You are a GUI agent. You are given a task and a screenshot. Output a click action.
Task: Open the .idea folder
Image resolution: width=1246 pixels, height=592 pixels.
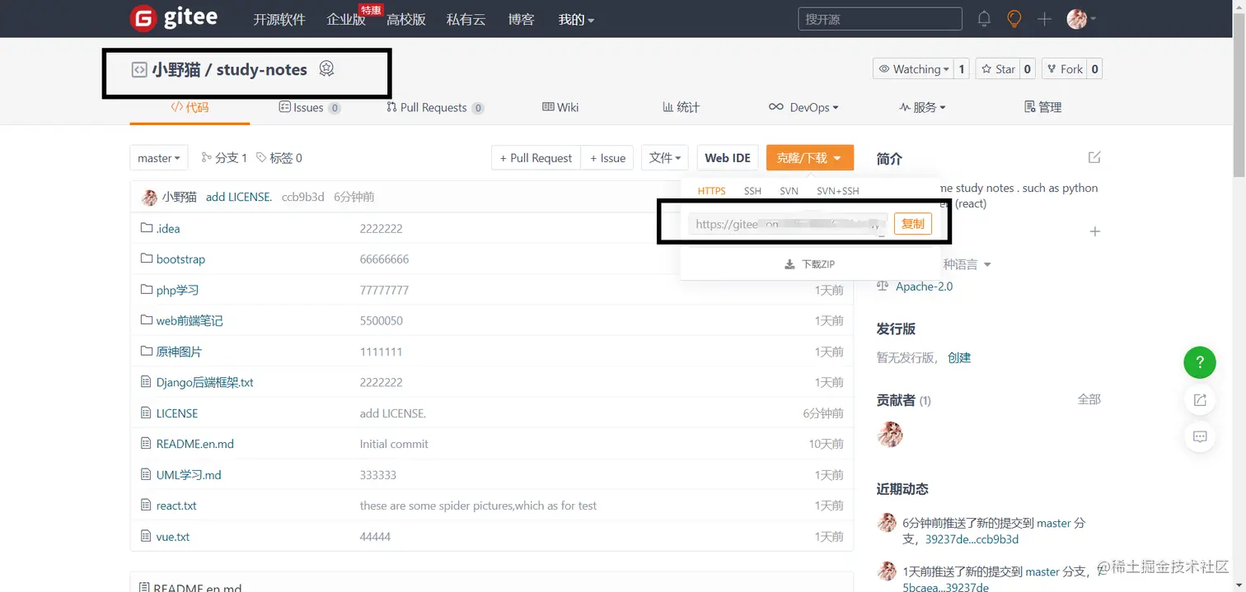pyautogui.click(x=167, y=228)
